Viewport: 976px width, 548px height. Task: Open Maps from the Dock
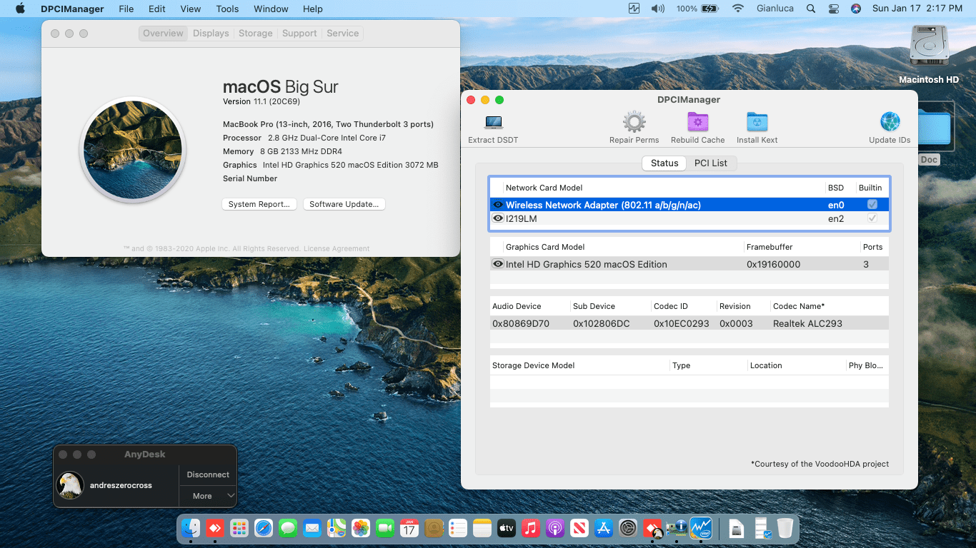coord(337,528)
